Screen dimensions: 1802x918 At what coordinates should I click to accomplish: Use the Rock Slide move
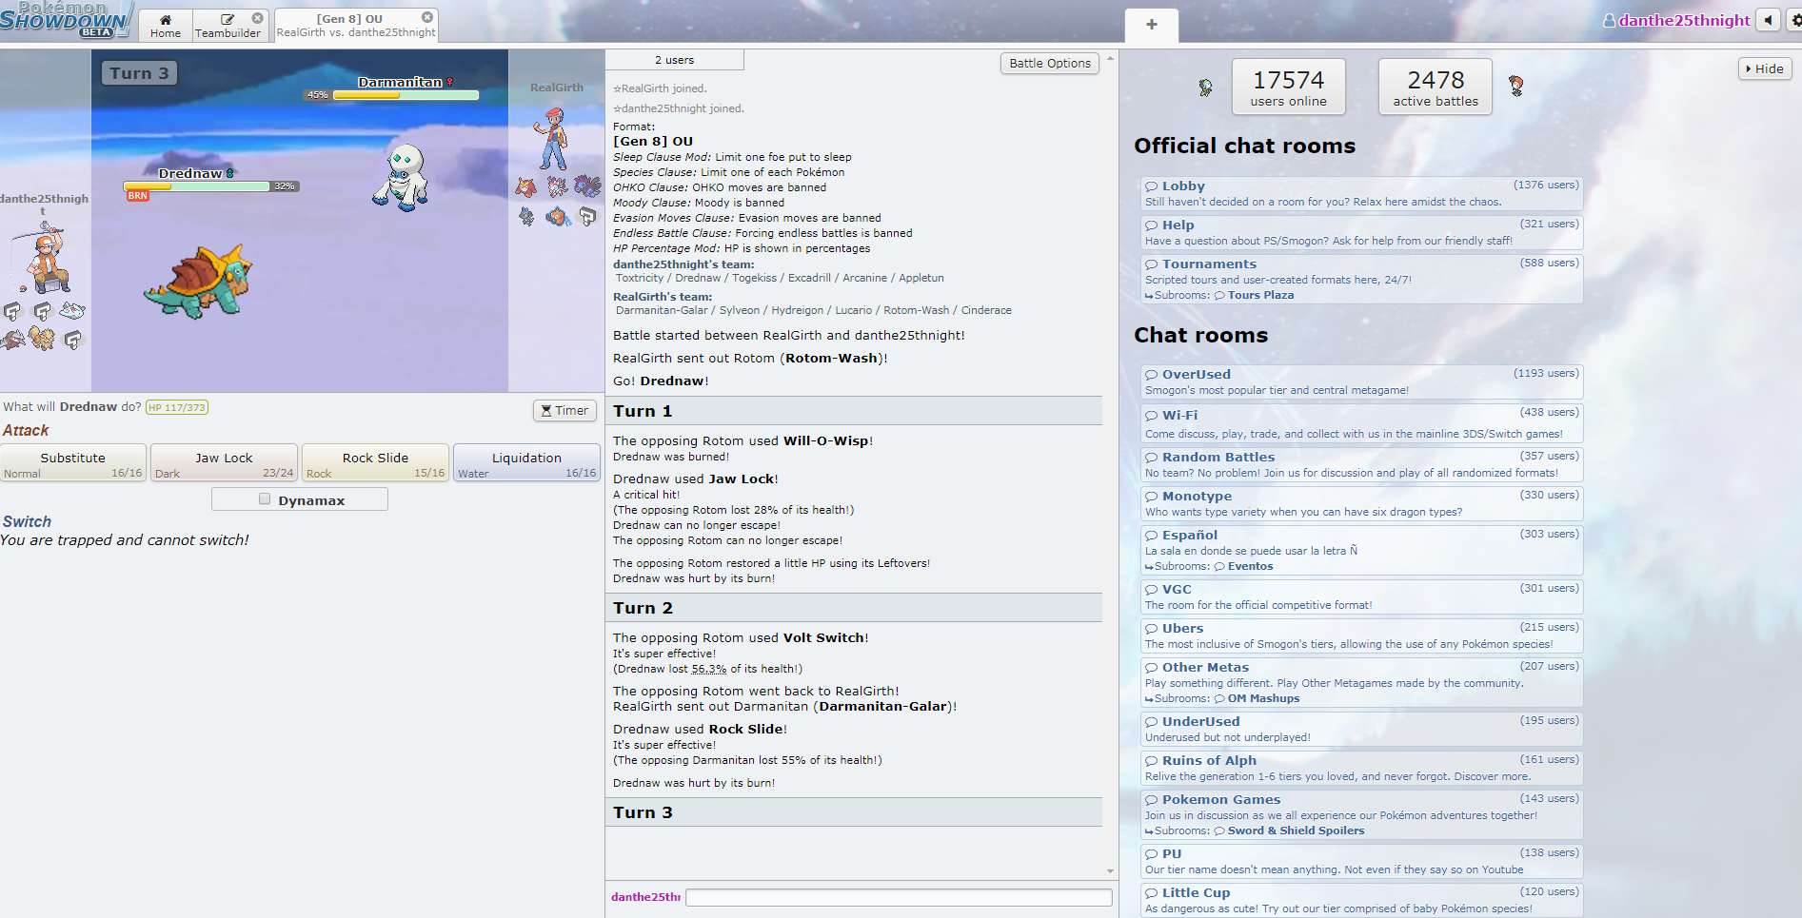(x=375, y=462)
